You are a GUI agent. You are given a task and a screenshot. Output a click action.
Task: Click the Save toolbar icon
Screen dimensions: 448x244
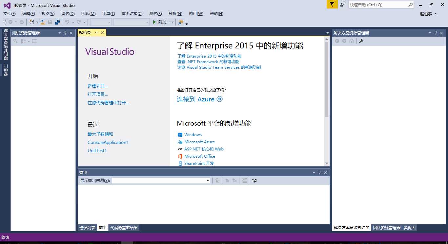point(50,22)
